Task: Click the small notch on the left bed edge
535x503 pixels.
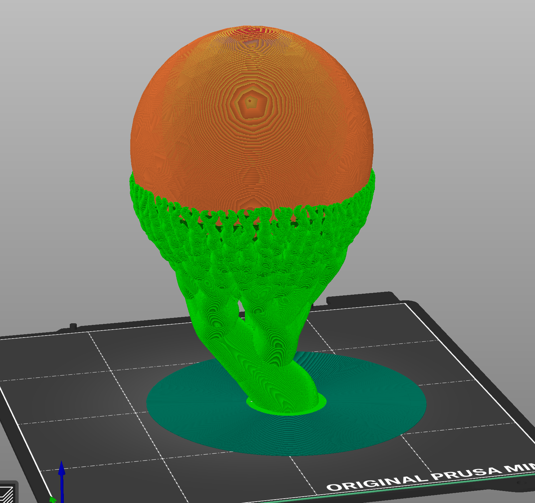Action: tap(73, 326)
